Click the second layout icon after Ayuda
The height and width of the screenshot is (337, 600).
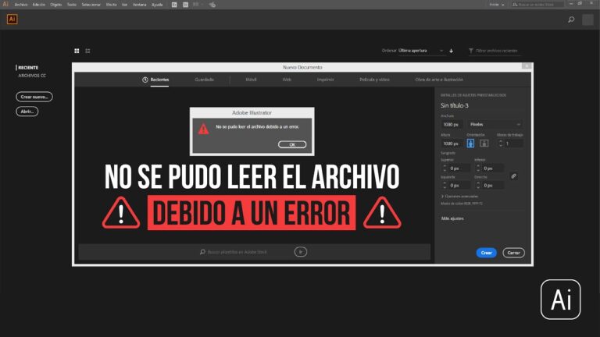pos(186,5)
